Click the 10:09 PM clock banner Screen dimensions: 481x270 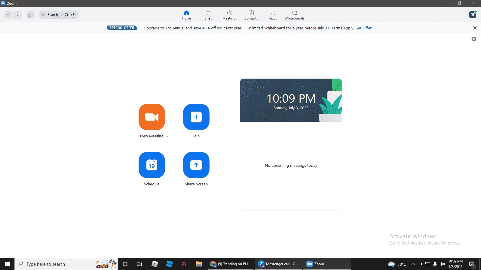pyautogui.click(x=291, y=100)
